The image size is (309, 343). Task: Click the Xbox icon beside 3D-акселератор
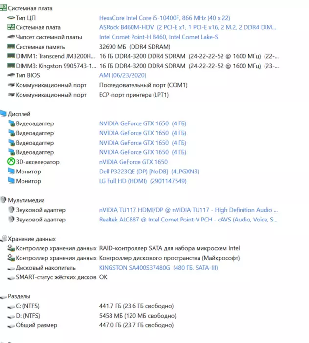[x=11, y=162]
